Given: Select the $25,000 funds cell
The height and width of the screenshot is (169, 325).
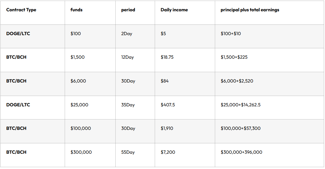Looking at the screenshot, I should (79, 105).
